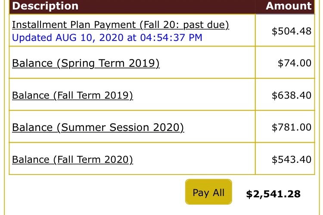
Task: Open Balance (Fall Term 2020) link
Action: [72, 159]
